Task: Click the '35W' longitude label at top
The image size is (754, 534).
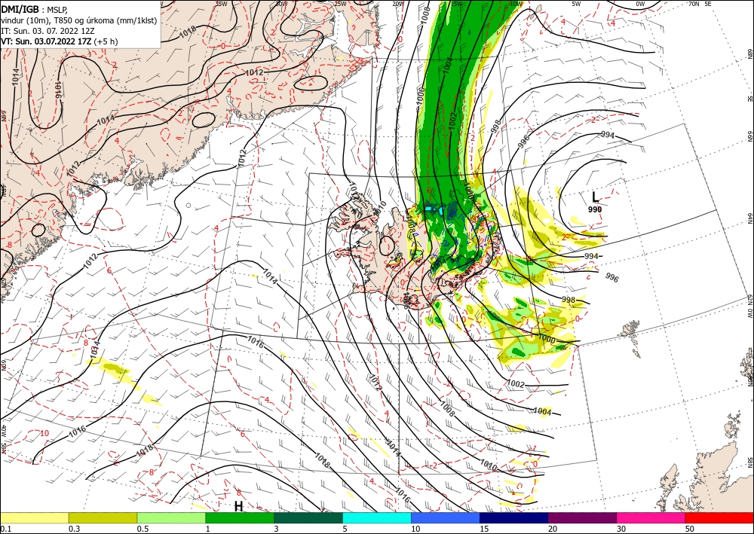Action: click(221, 4)
